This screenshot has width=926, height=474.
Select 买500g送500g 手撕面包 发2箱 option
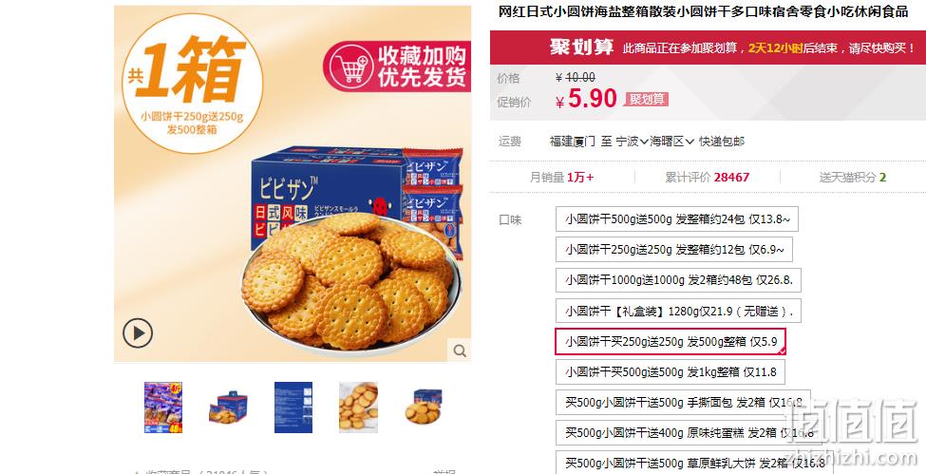click(683, 403)
